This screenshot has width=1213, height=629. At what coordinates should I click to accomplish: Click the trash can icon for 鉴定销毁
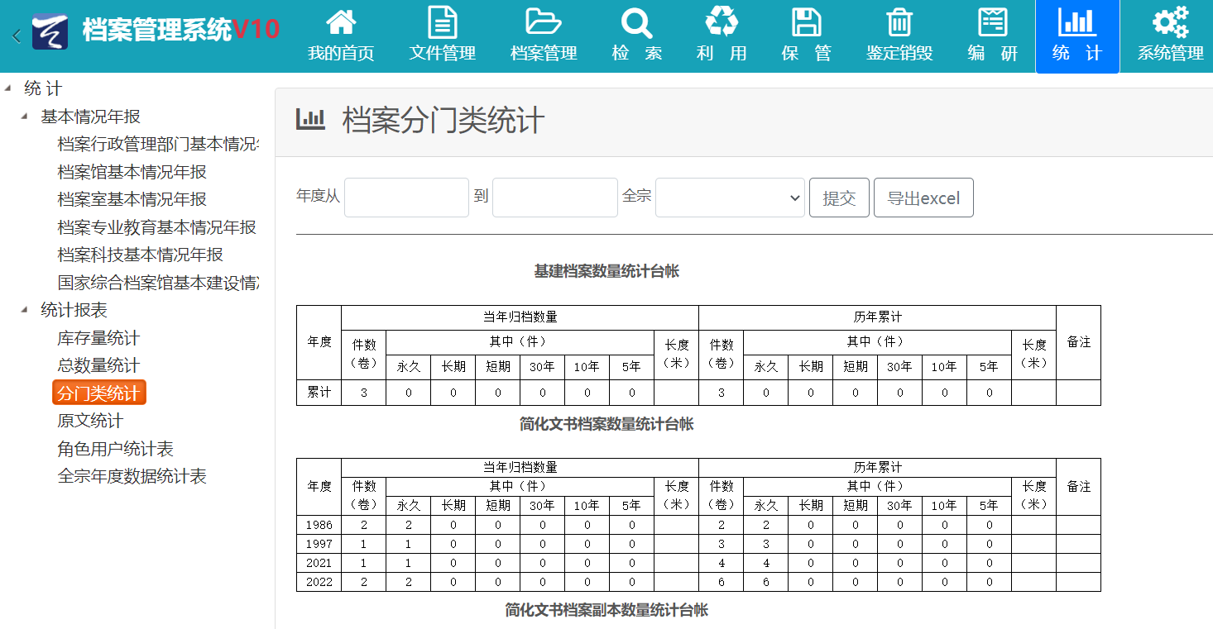point(899,22)
